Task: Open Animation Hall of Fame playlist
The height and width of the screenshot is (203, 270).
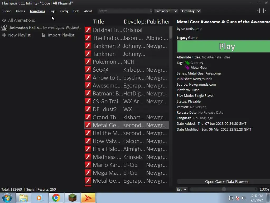Action: click(41, 27)
